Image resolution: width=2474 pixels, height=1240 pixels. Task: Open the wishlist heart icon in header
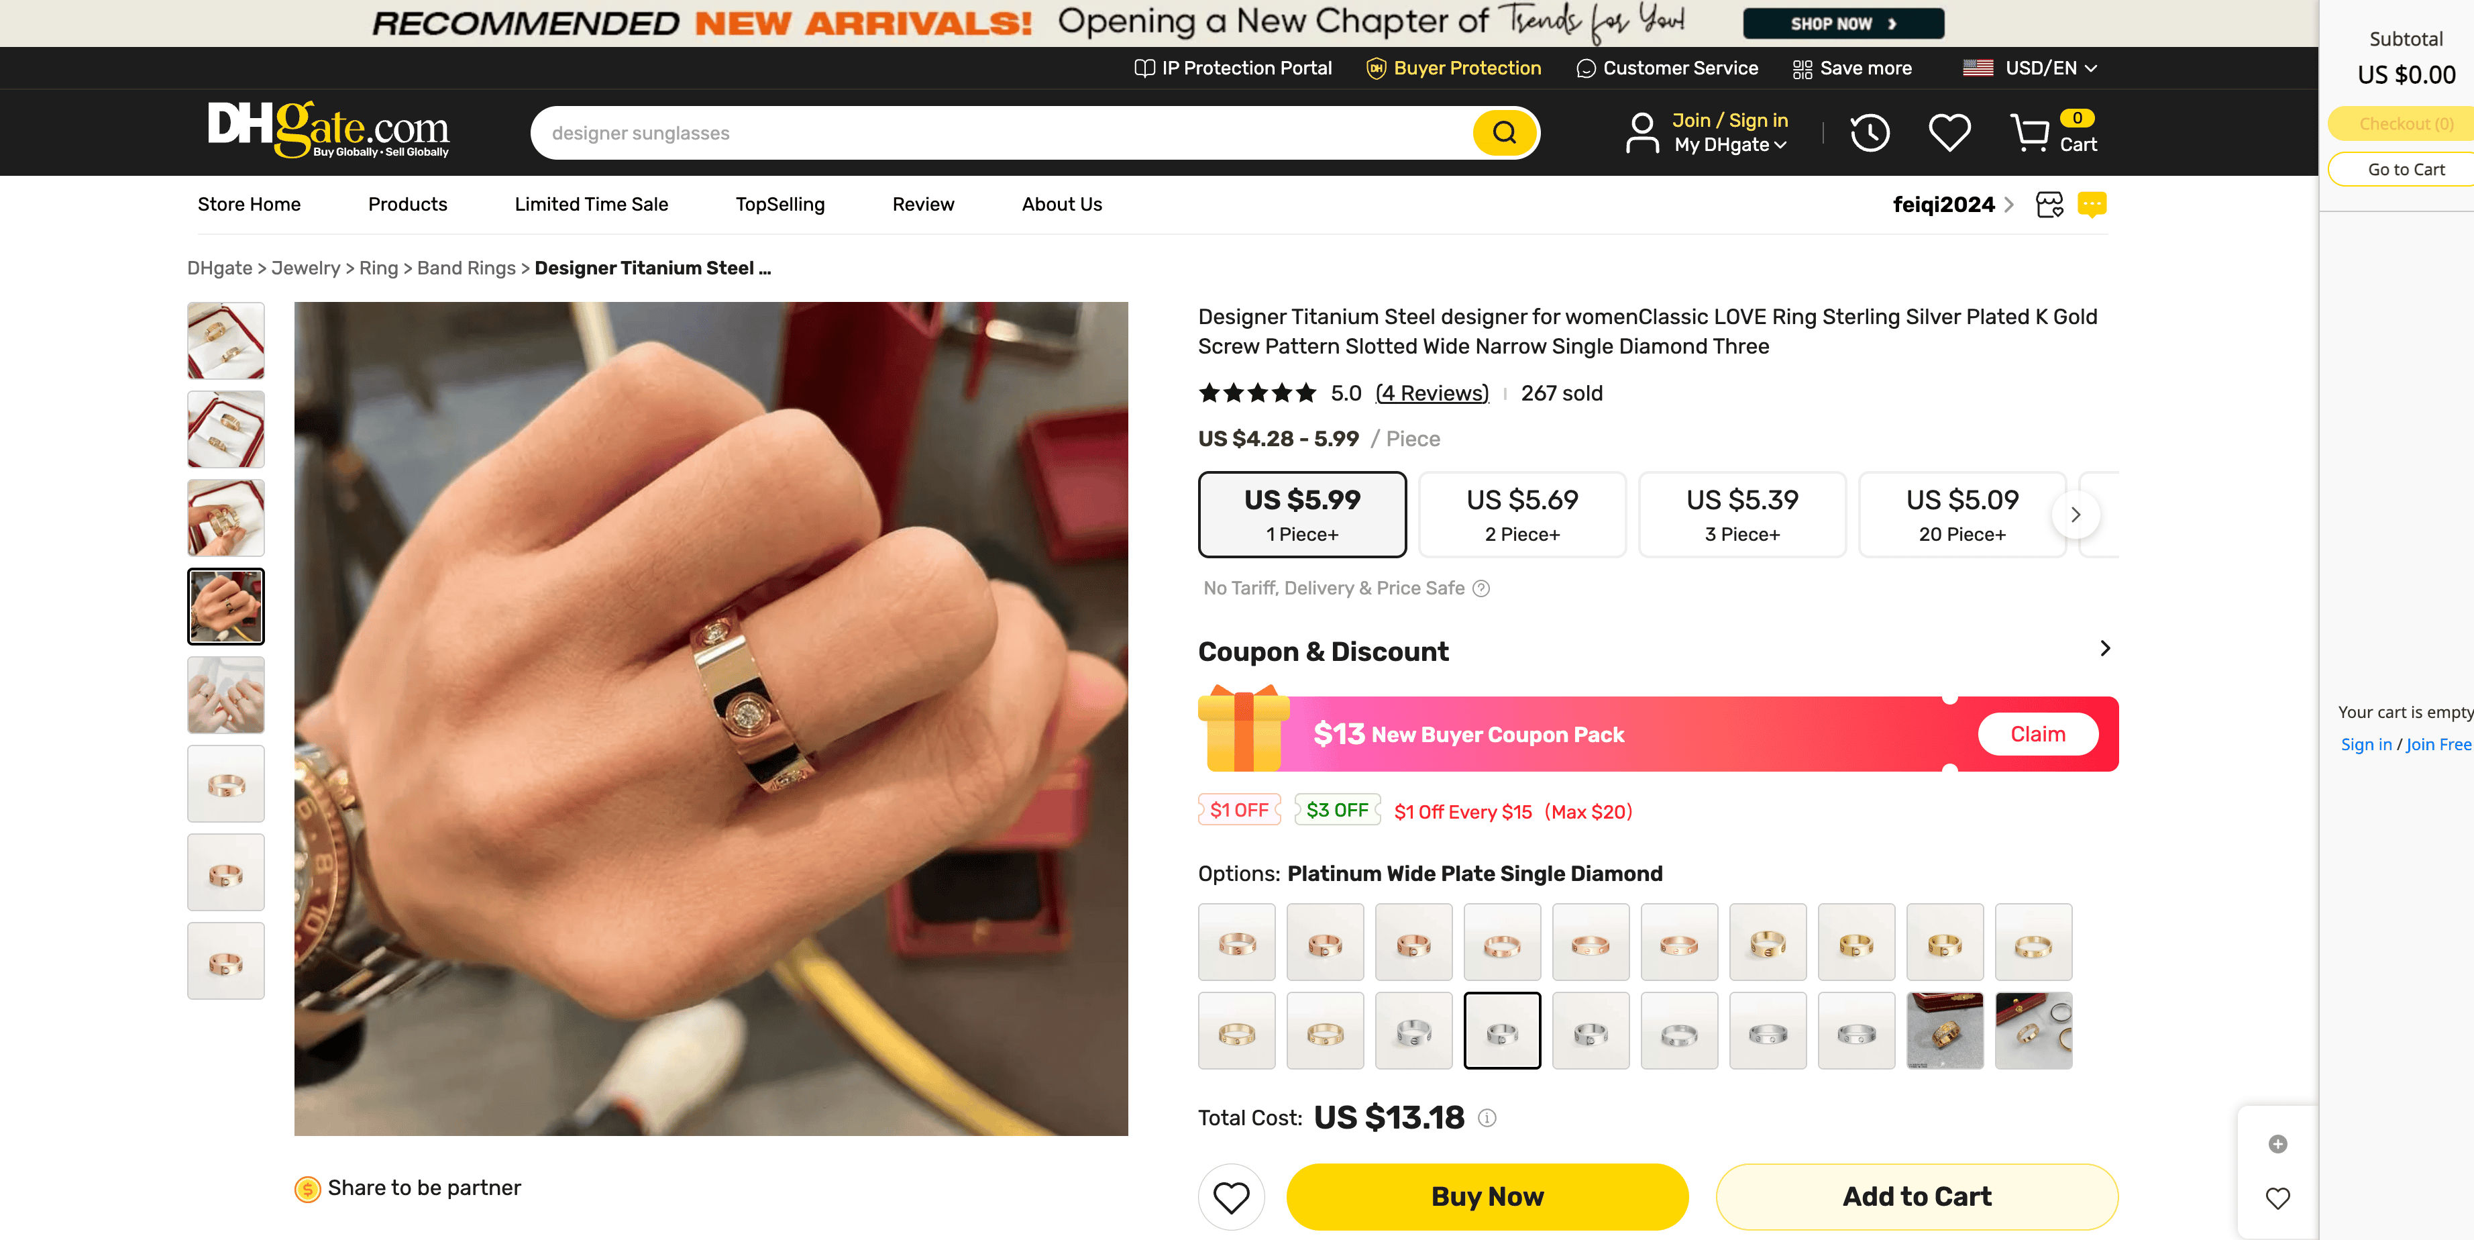point(1949,133)
